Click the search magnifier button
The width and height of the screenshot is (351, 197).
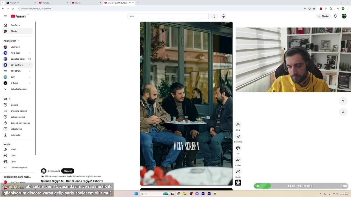click(213, 16)
